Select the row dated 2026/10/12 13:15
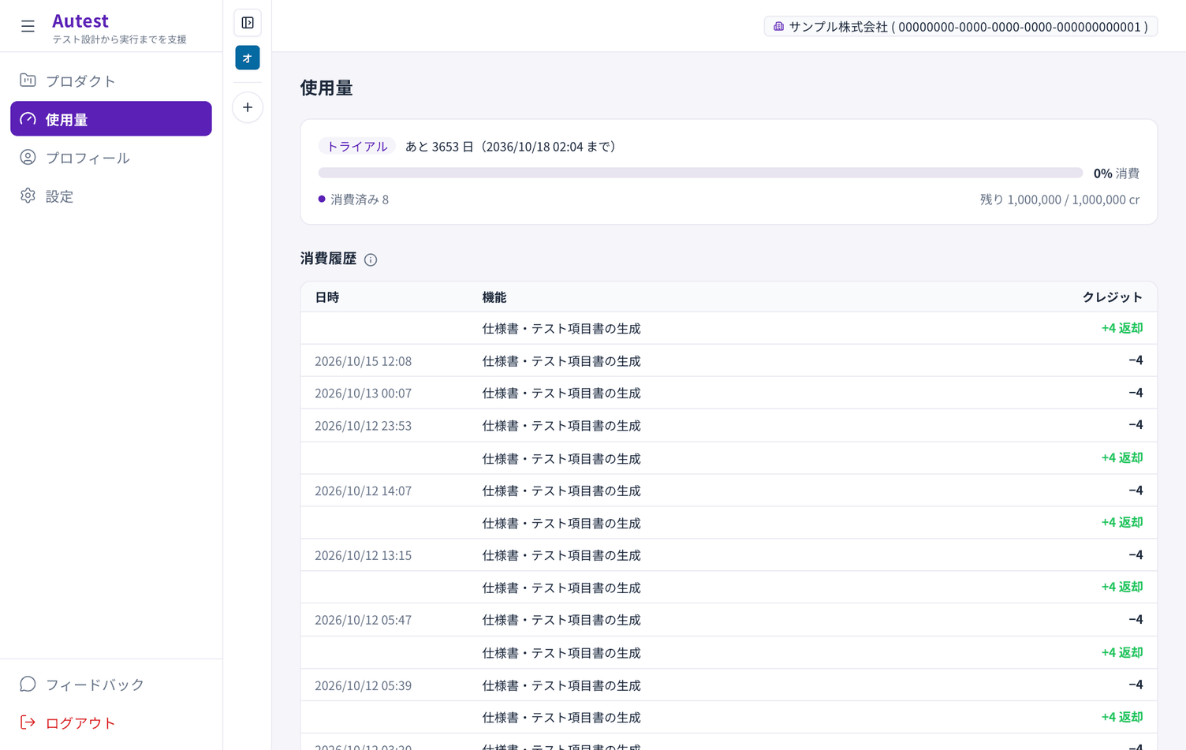Viewport: 1186px width, 750px height. click(729, 555)
